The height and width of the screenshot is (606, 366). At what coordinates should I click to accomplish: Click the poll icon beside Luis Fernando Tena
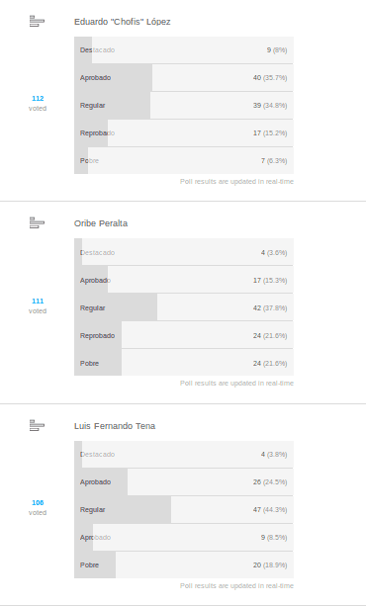[x=38, y=425]
